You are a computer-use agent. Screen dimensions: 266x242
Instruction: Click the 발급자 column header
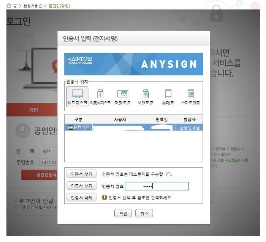click(x=189, y=119)
